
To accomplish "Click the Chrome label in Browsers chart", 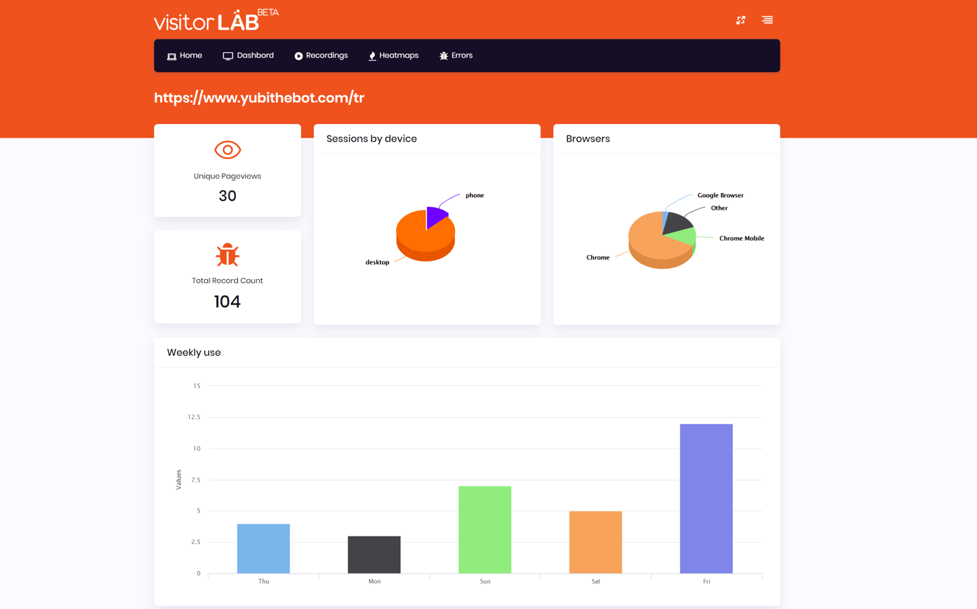I will pyautogui.click(x=597, y=257).
